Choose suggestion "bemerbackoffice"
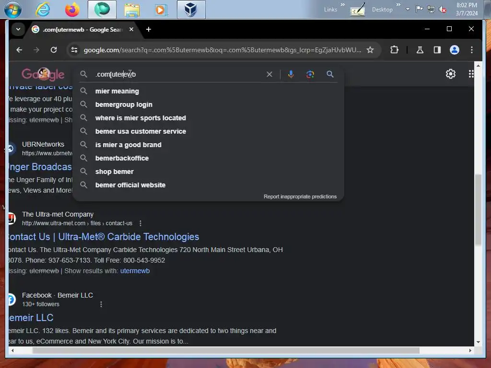 click(122, 158)
